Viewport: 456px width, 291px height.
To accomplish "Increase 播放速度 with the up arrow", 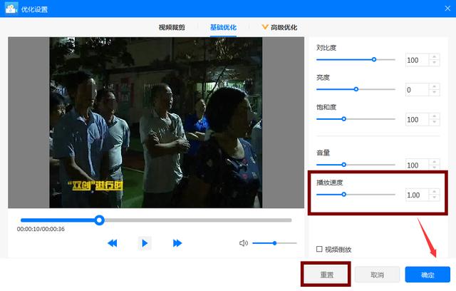I will click(x=435, y=191).
